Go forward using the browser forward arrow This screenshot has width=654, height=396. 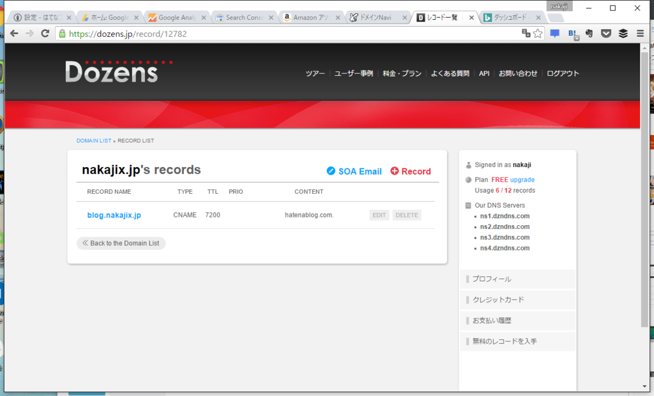coord(29,34)
